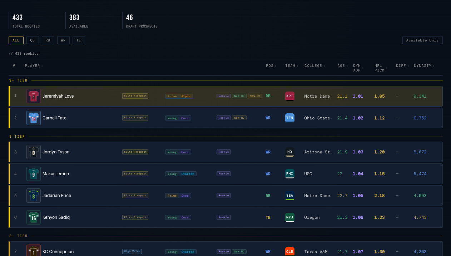Click the S+ TIER section header
Screen dimensions: 451x256
(18, 80)
